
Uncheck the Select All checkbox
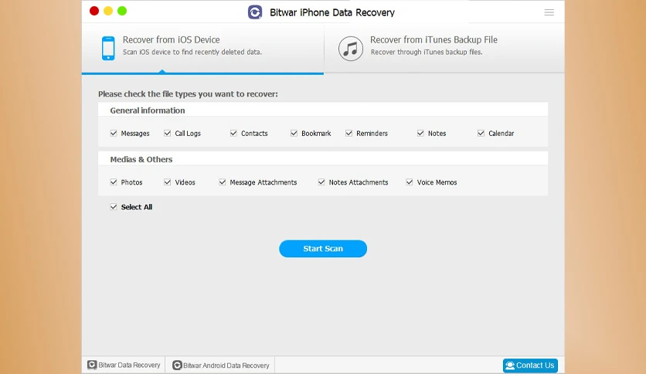click(x=114, y=207)
